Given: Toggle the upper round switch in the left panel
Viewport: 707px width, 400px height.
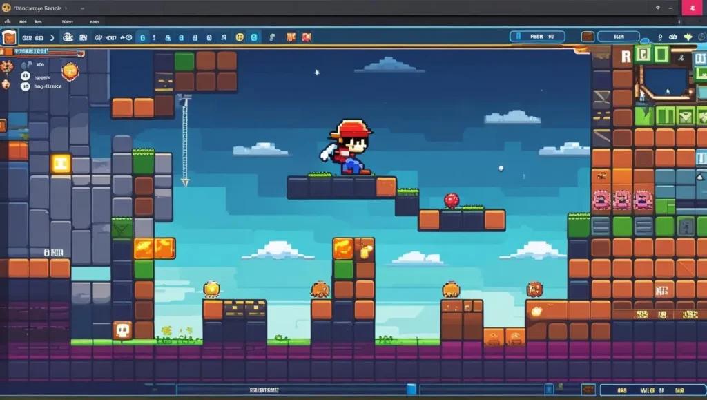Looking at the screenshot, I should coord(26,76).
